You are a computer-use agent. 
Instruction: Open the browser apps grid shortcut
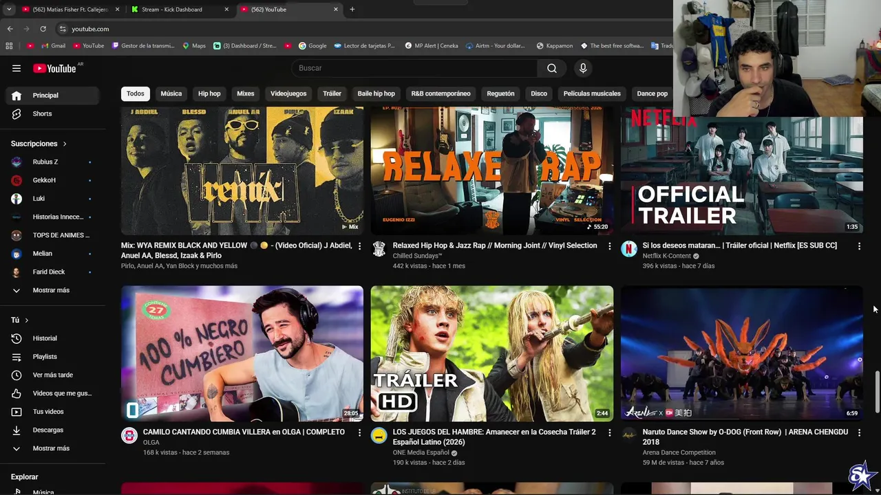point(9,46)
